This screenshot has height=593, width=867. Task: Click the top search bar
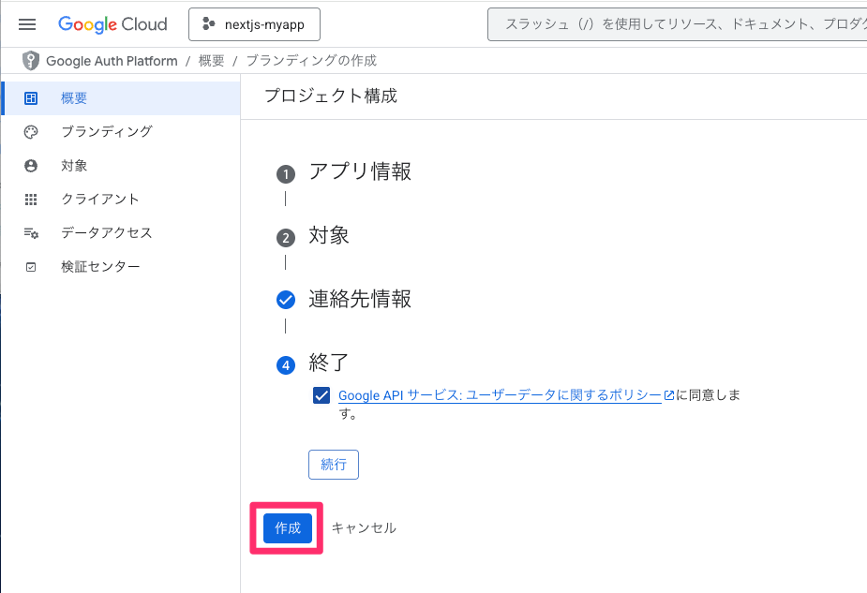pos(675,23)
